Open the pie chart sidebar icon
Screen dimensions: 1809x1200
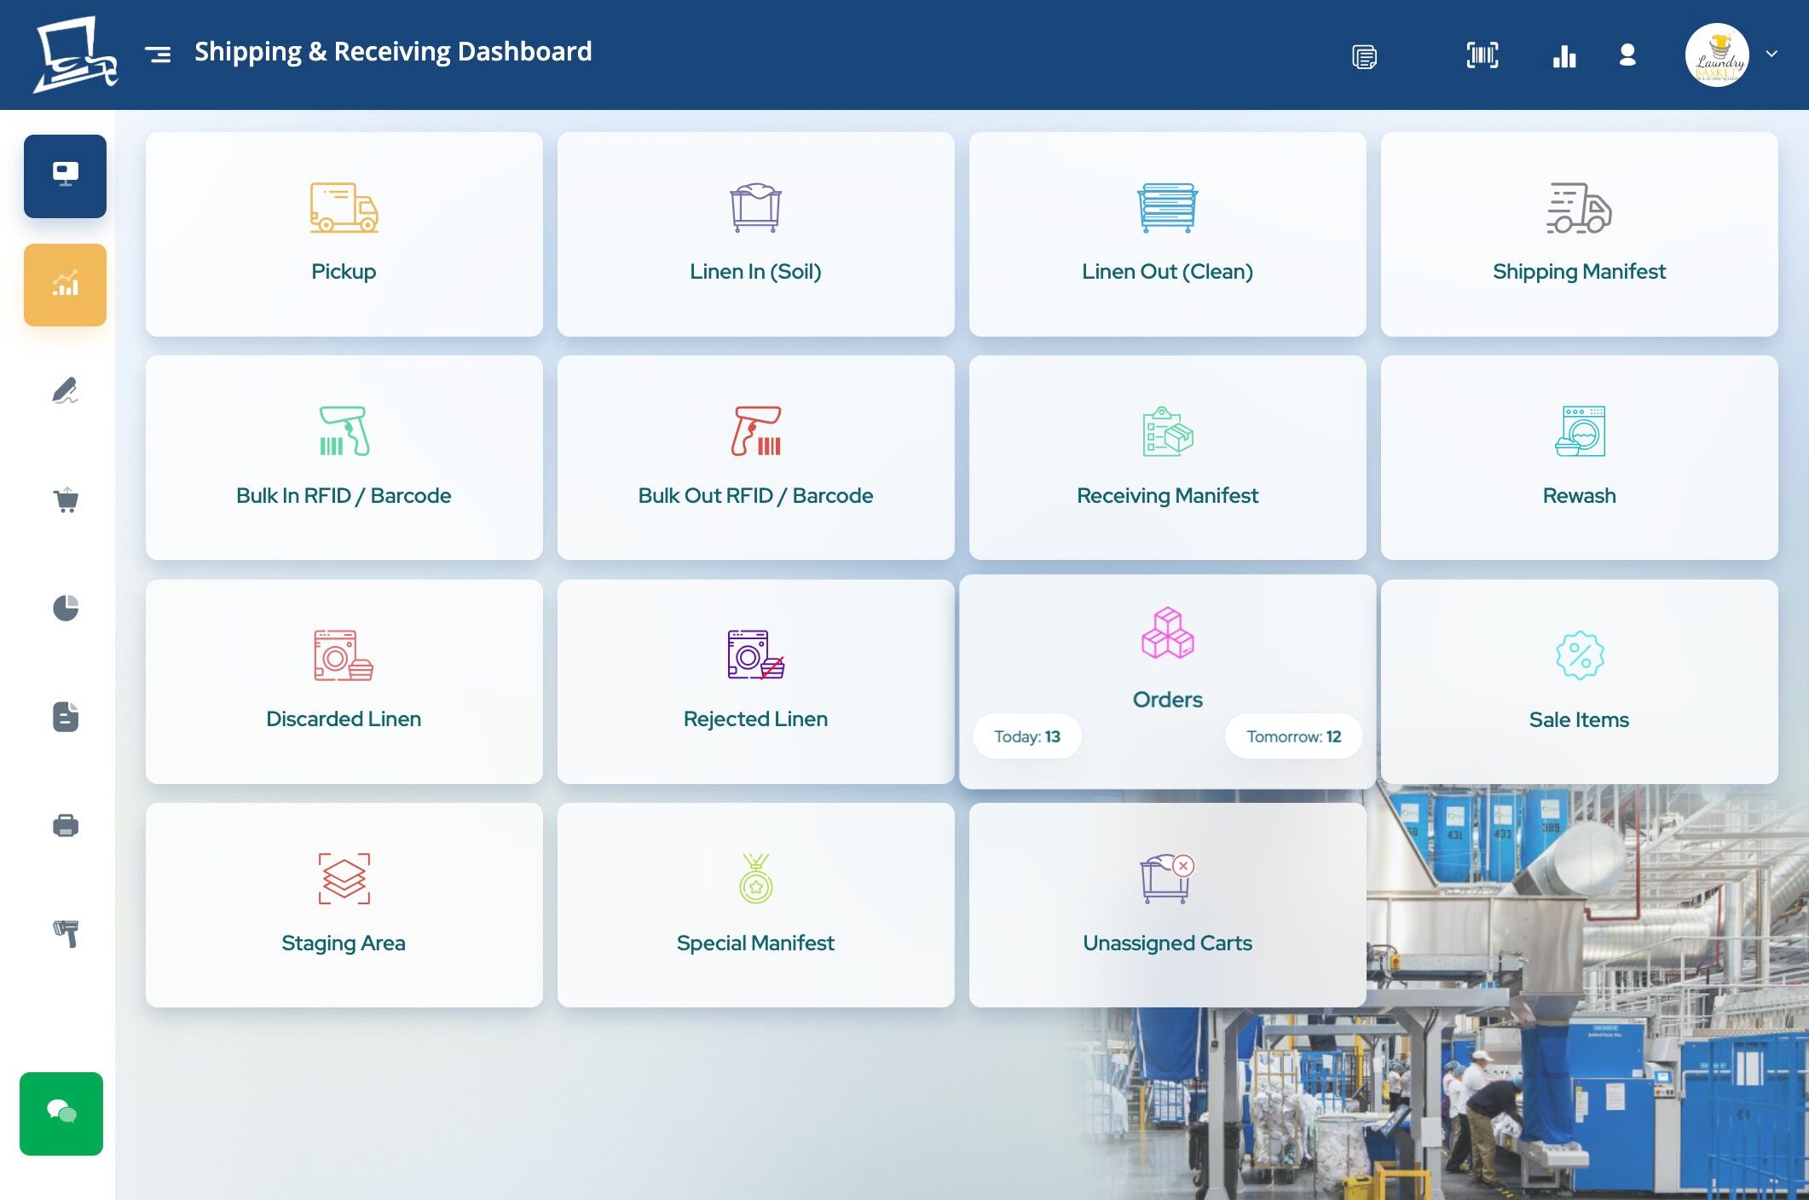coord(66,608)
